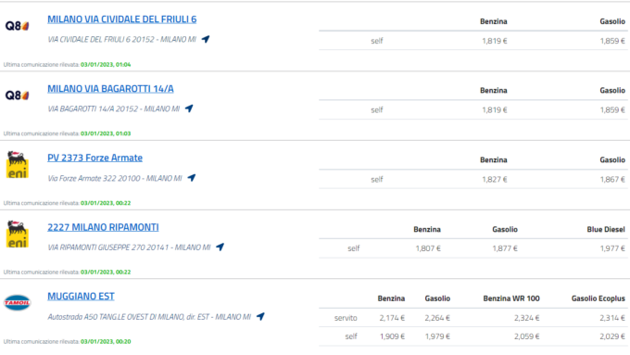
Task: Open directions arrow for Via Forze Armate 322
Action: (191, 178)
